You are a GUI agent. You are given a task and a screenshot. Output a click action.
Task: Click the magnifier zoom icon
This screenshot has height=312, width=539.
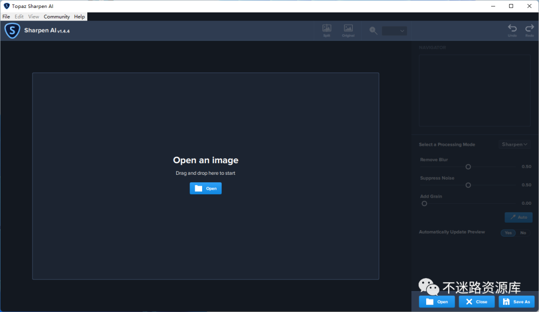tap(373, 30)
